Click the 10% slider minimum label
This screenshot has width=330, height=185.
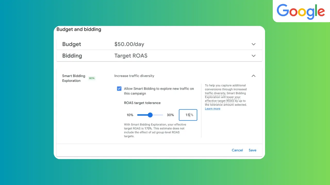130,115
